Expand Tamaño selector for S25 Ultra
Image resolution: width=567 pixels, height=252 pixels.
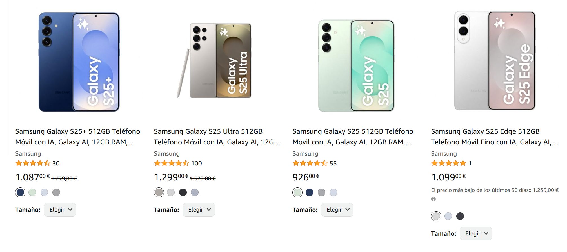tap(199, 210)
